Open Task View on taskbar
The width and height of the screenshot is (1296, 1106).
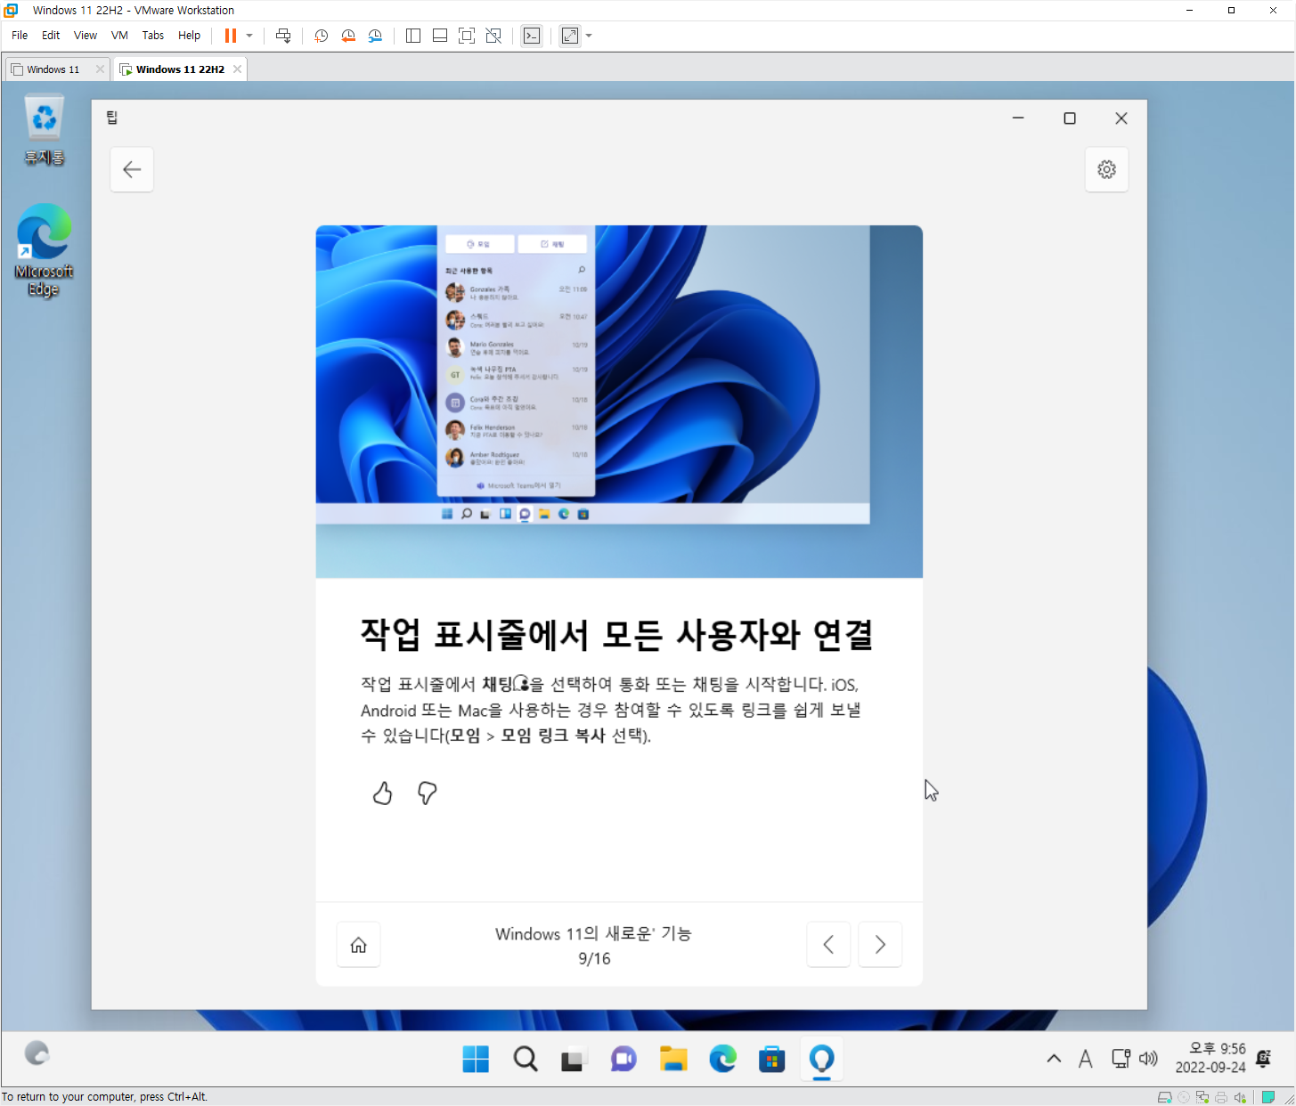tap(573, 1059)
